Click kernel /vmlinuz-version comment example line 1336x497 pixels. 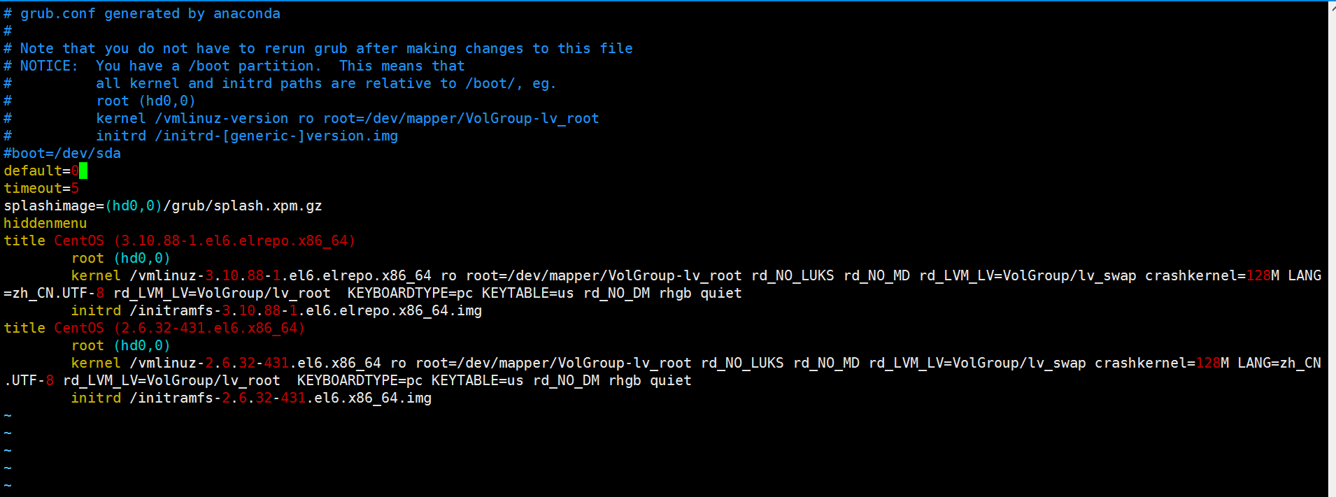(x=348, y=118)
